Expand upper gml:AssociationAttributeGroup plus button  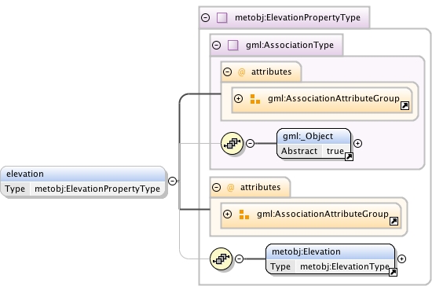tap(238, 99)
